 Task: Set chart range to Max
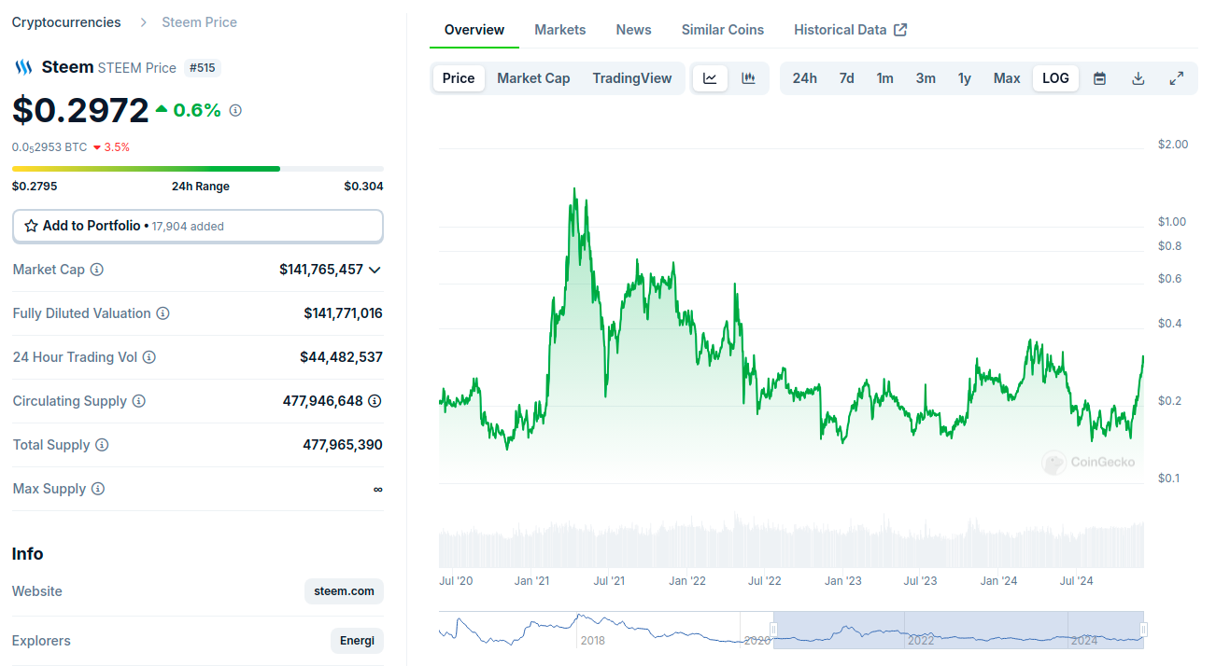pos(1007,78)
